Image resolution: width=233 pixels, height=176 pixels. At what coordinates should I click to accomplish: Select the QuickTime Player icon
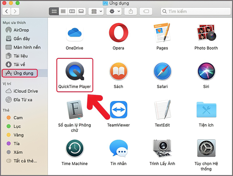pos(75,71)
